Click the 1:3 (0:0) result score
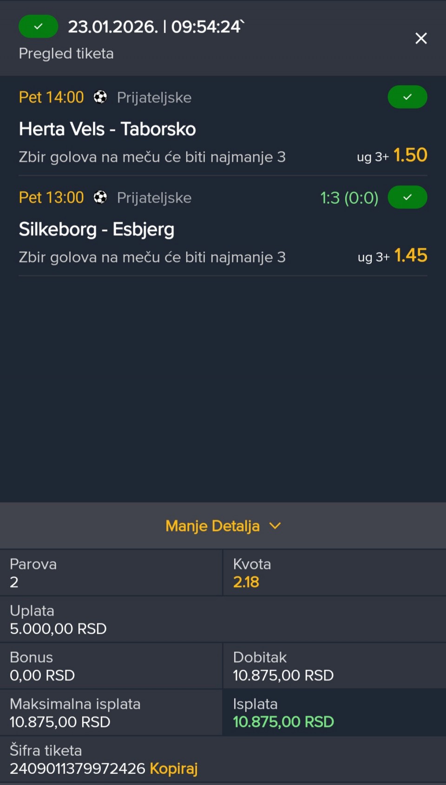446x785 pixels. pyautogui.click(x=349, y=198)
